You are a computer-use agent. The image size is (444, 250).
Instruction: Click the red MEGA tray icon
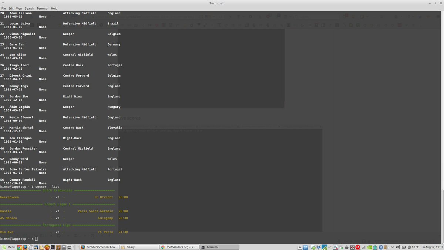pyautogui.click(x=357, y=247)
